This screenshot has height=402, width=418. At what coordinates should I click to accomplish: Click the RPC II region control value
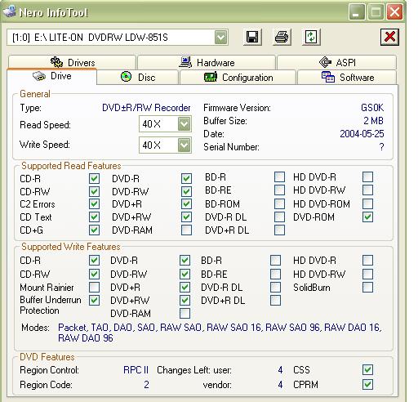click(136, 370)
